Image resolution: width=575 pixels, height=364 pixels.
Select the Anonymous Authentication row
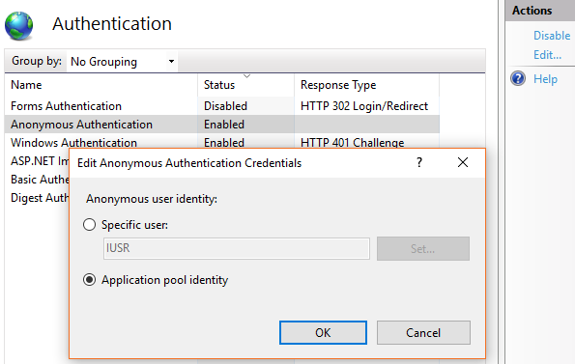pos(222,125)
